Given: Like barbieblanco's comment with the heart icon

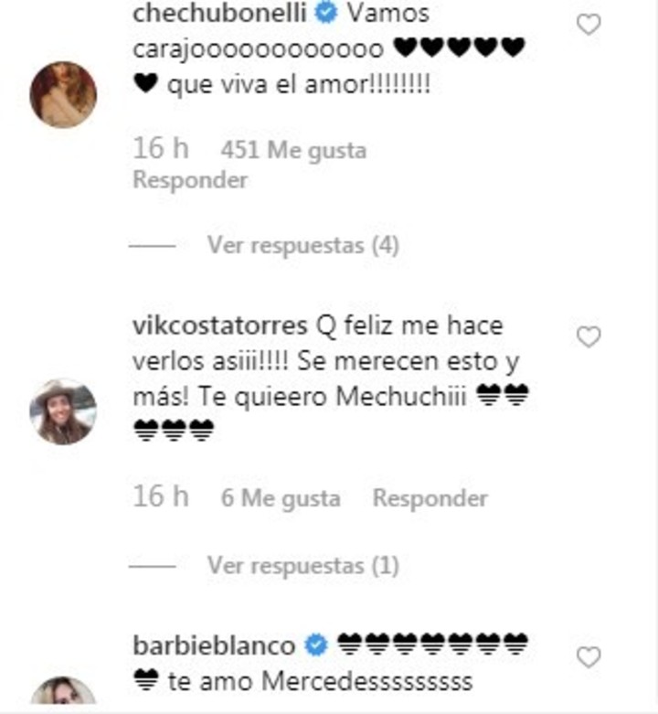Looking at the screenshot, I should pos(589,657).
